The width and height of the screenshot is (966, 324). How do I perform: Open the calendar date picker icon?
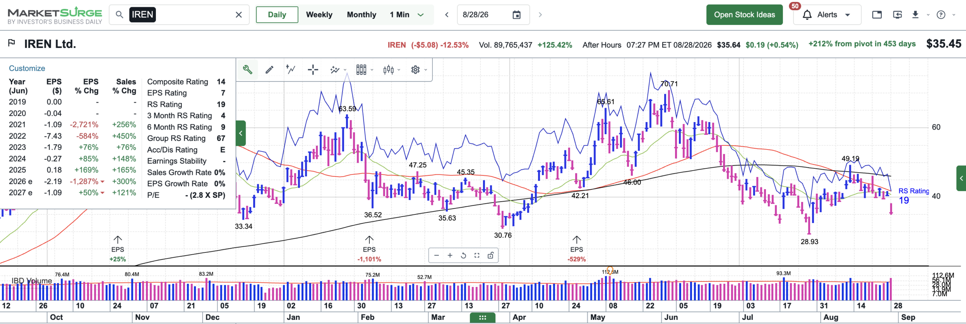pos(517,15)
